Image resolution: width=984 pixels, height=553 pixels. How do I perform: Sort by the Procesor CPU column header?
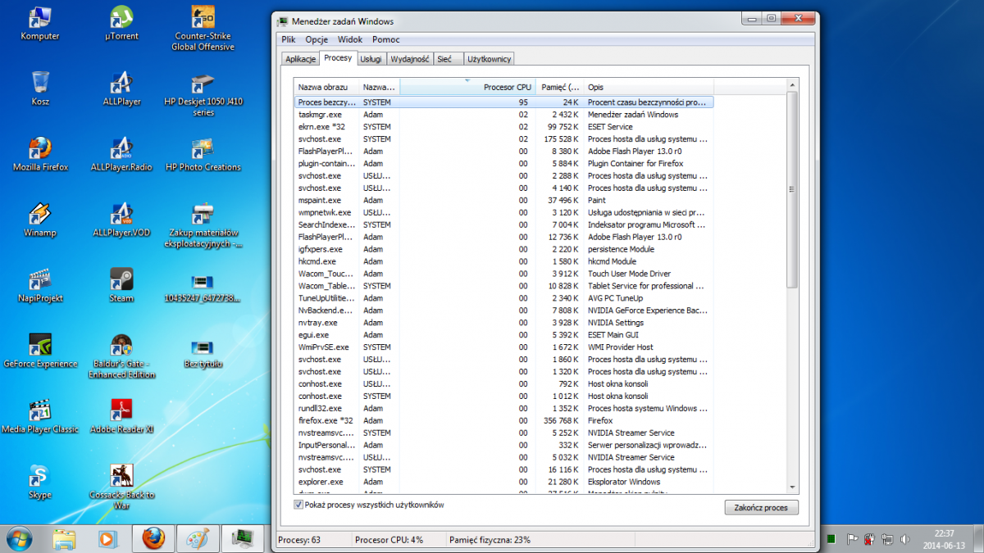click(467, 87)
